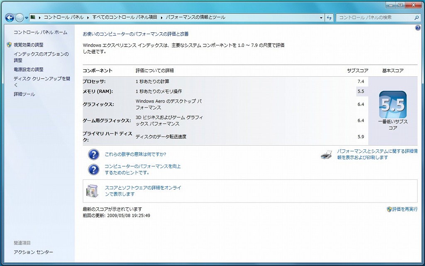Click question icon beside これらの数字の意味は何ですか?
The image size is (425, 266).
tap(94, 154)
